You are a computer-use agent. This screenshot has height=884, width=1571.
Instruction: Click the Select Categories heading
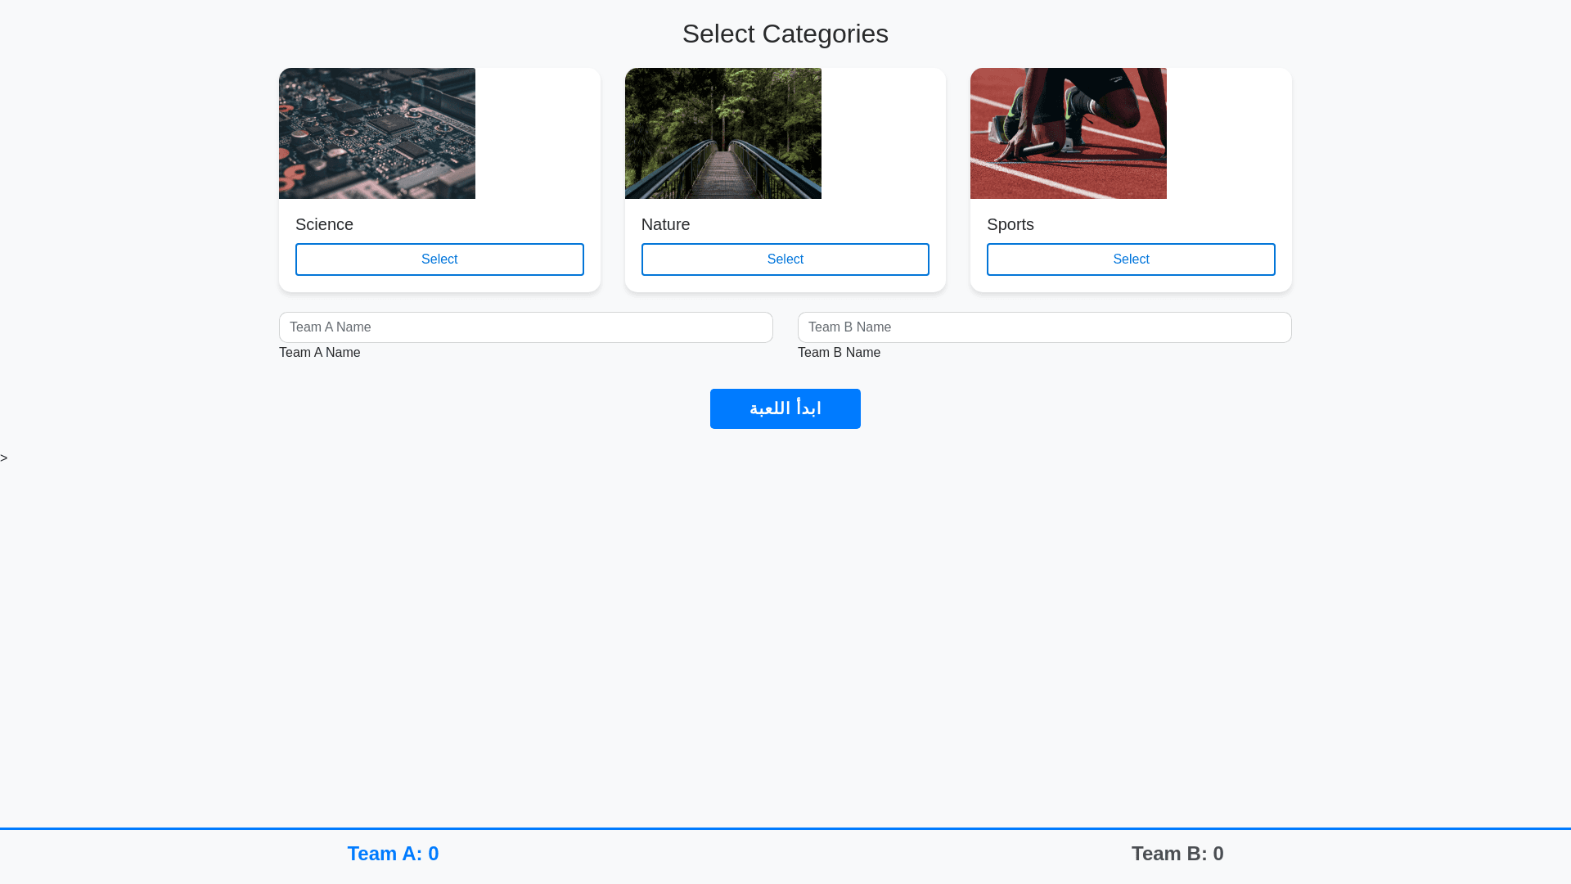coord(785,34)
